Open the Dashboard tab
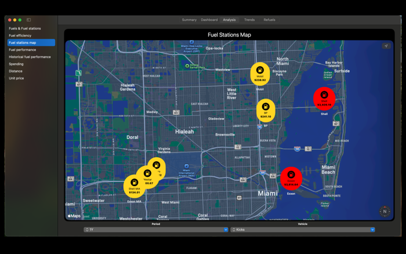Image resolution: width=406 pixels, height=254 pixels. [x=209, y=20]
